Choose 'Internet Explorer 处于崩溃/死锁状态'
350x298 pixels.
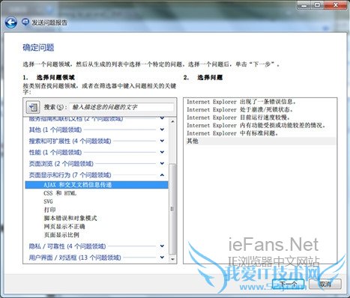(260, 109)
